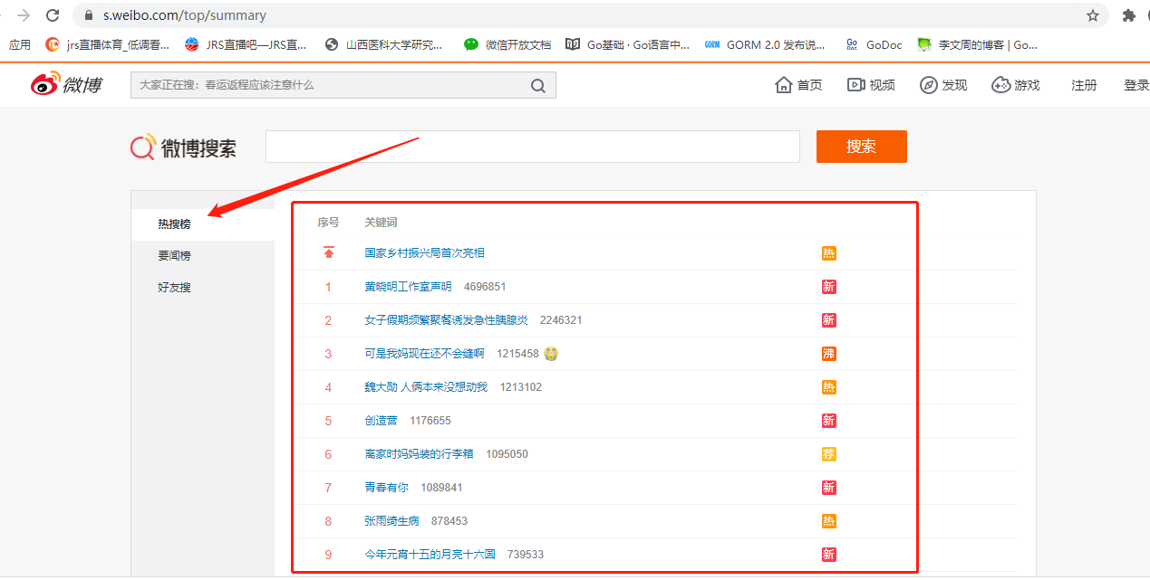Click rank number 9
This screenshot has width=1150, height=580.
click(328, 555)
